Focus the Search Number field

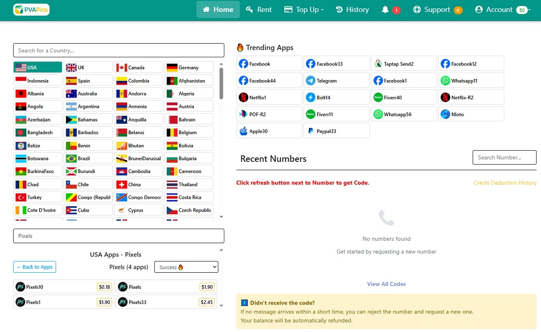click(x=504, y=157)
